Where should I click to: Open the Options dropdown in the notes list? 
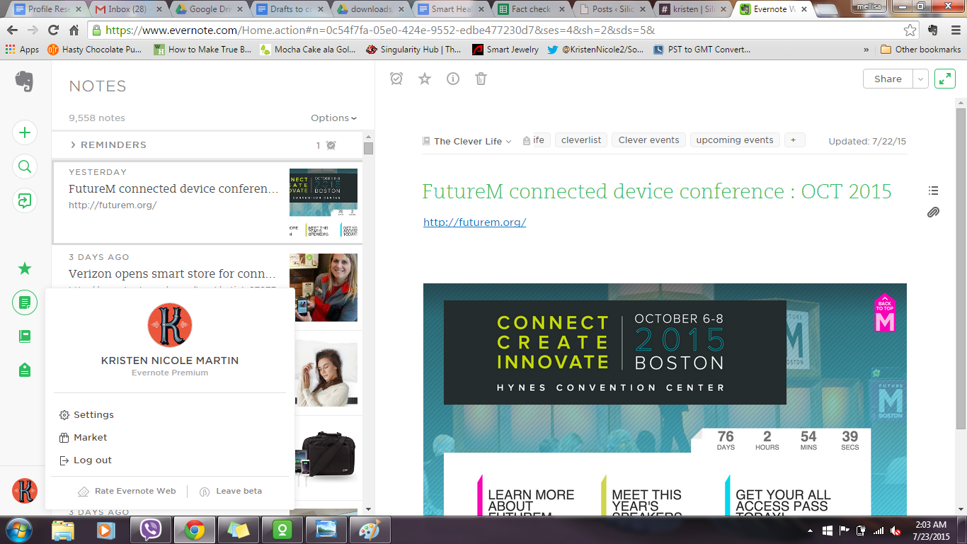(x=334, y=118)
